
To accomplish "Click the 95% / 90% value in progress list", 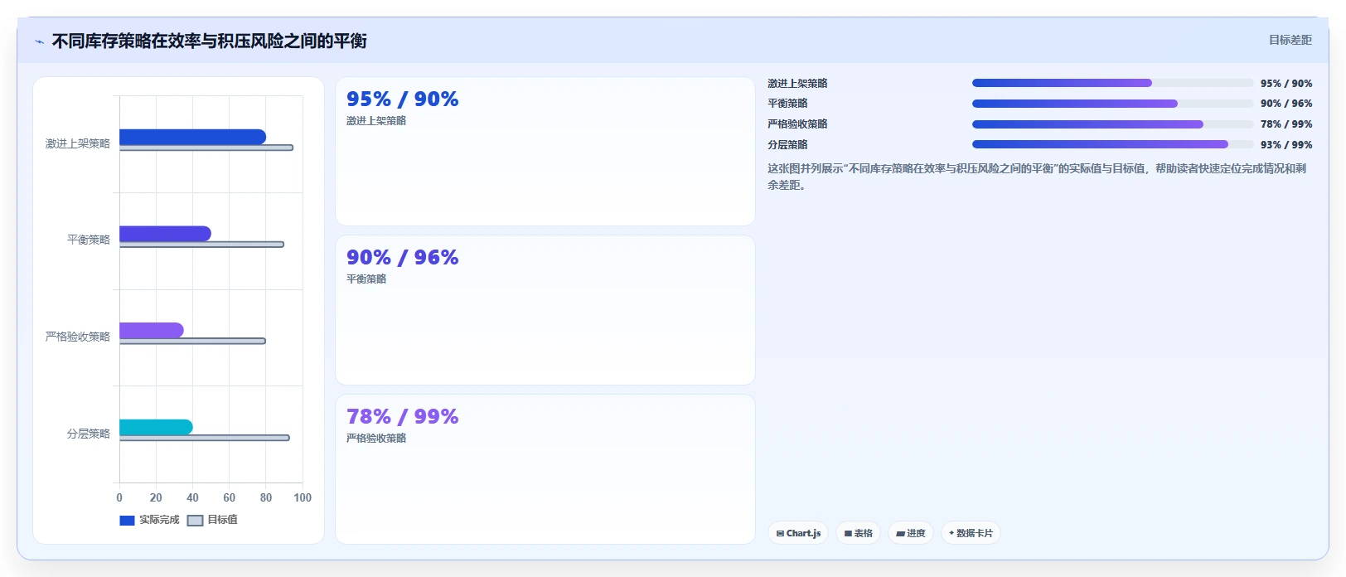I will pyautogui.click(x=1286, y=84).
